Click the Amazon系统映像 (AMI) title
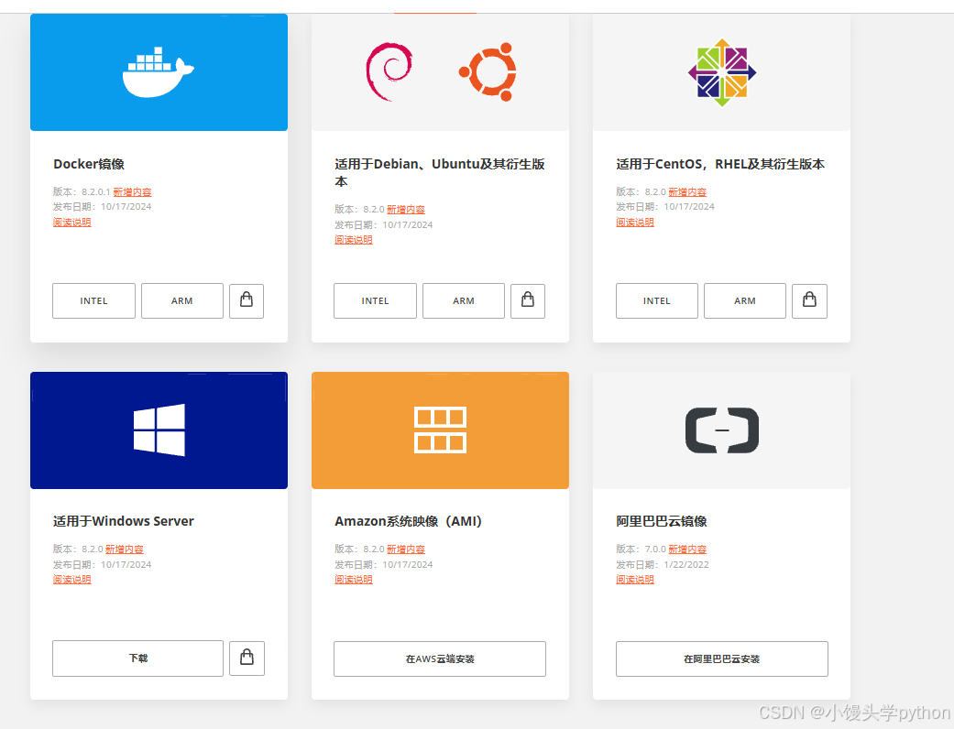This screenshot has height=729, width=954. pos(408,521)
